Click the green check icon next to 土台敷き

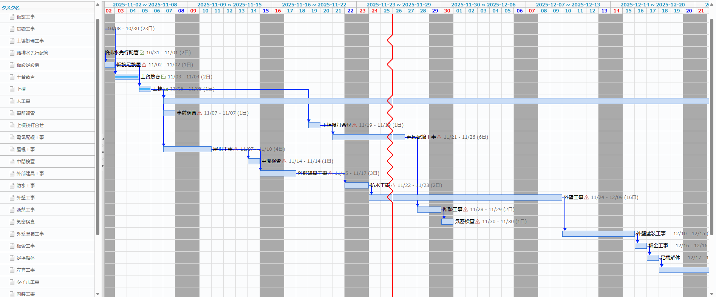(x=163, y=77)
